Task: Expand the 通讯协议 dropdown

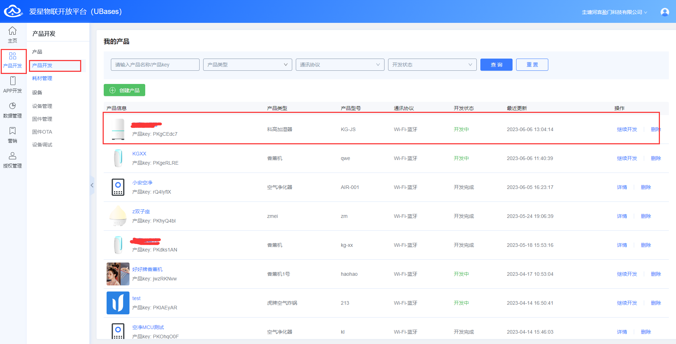Action: (x=340, y=65)
